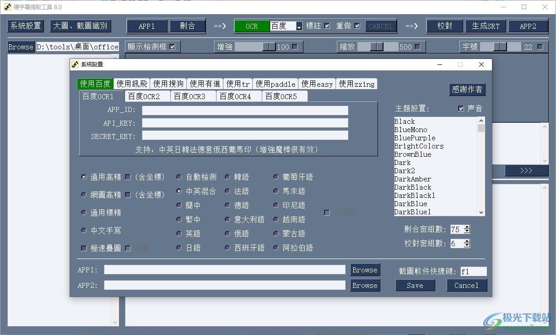The image size is (556, 335).
Task: Select the 網圖高精 radio button
Action: 83,195
